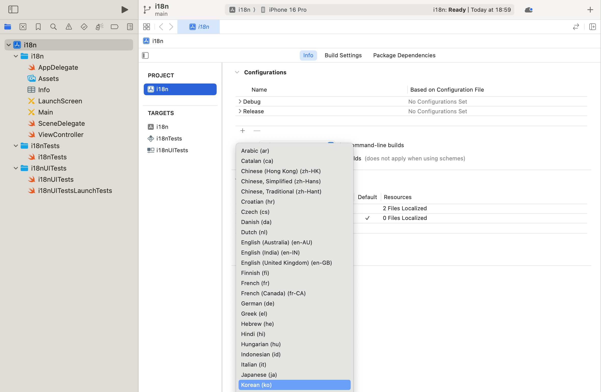Open the source control branch icon

147,10
